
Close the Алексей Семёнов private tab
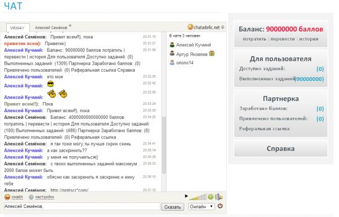pyautogui.click(x=70, y=25)
